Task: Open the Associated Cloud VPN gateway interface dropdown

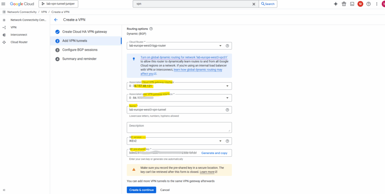Action: point(179,86)
